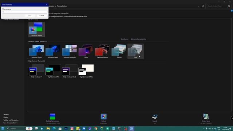Click the Theme name text field

tap(25, 12)
